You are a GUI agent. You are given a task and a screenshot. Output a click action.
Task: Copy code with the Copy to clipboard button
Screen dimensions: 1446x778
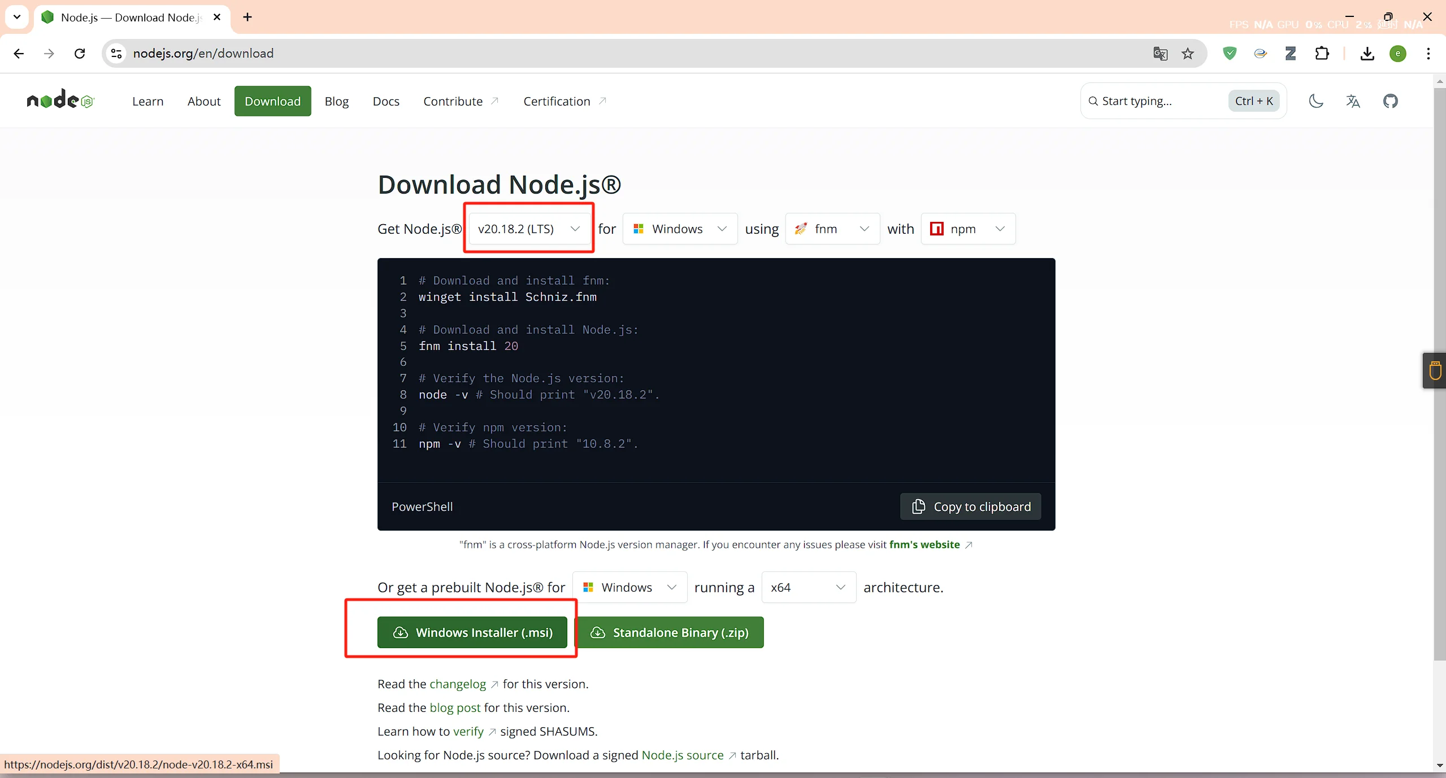click(970, 506)
